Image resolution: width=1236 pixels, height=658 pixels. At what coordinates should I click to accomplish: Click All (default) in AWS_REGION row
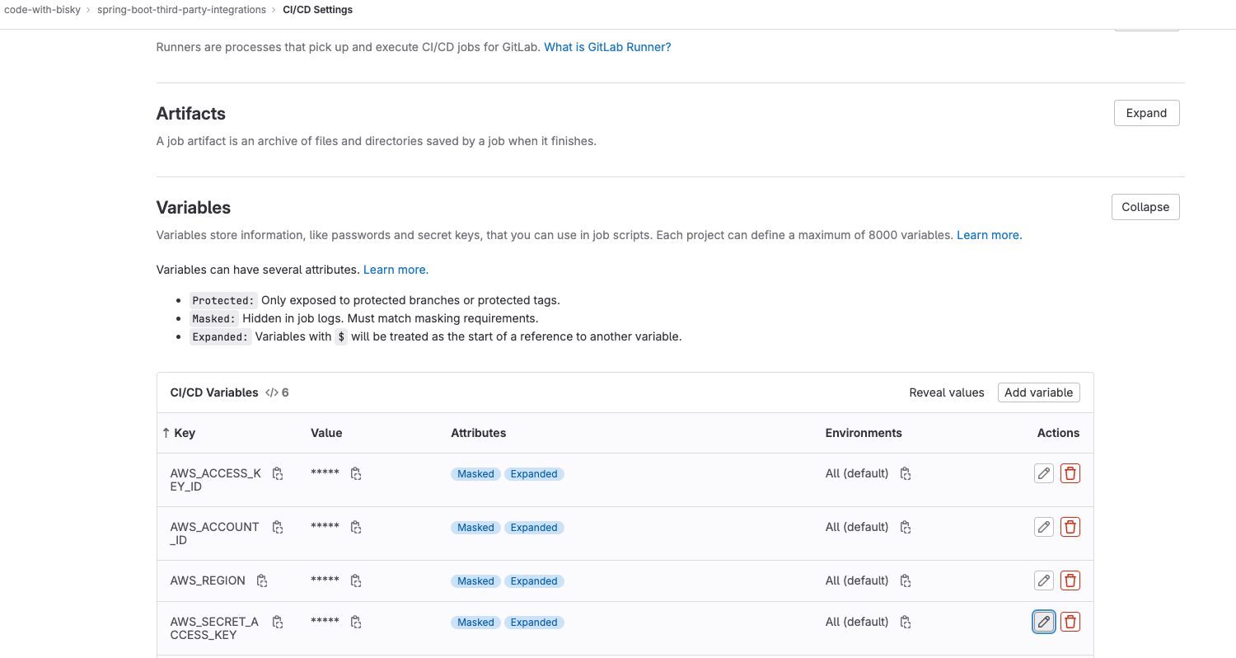coord(857,580)
